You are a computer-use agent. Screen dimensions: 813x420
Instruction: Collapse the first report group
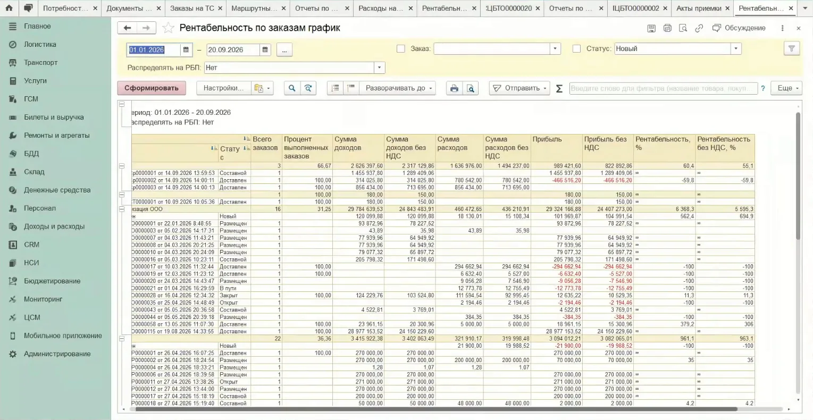[122, 166]
